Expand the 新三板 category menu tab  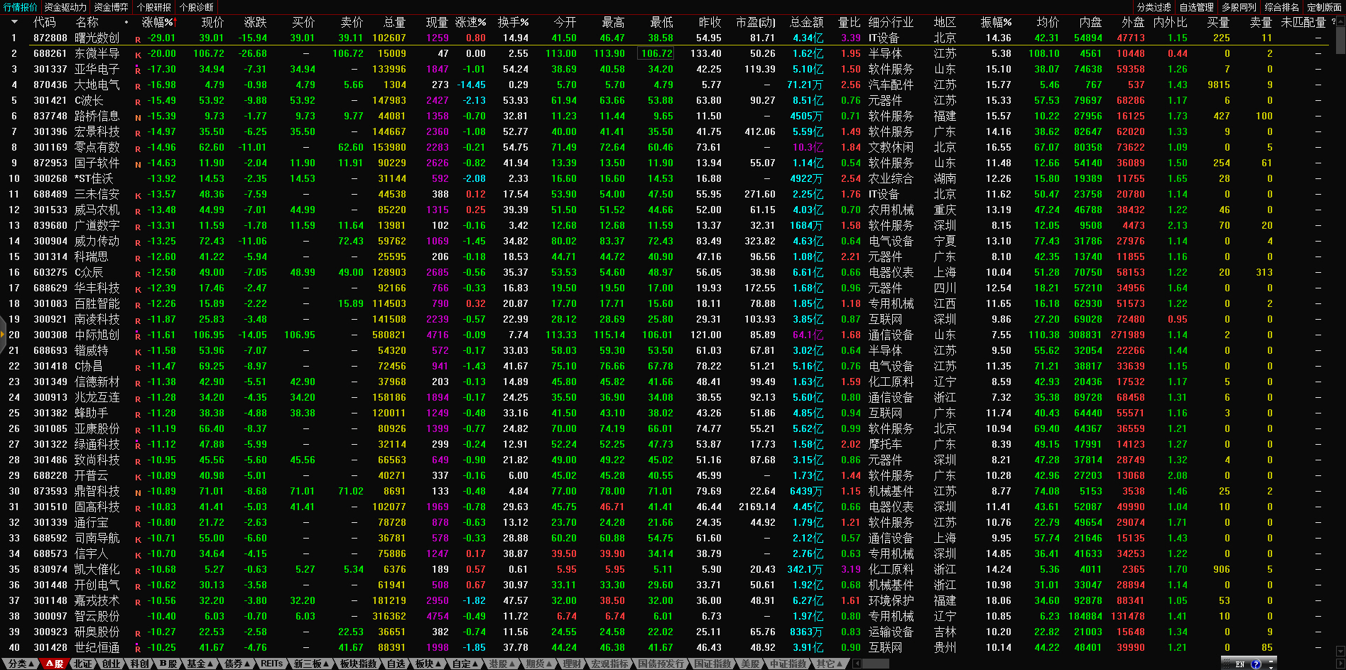[x=311, y=664]
